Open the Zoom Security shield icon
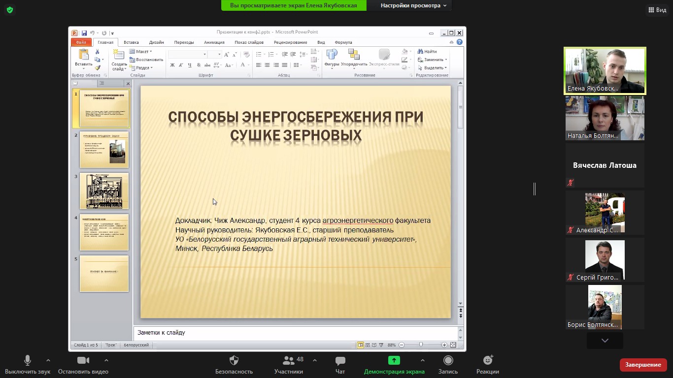This screenshot has height=378, width=673. [x=234, y=361]
